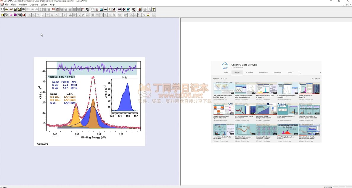Click the download-to-baseline icon in second toolbar

coord(70,15)
